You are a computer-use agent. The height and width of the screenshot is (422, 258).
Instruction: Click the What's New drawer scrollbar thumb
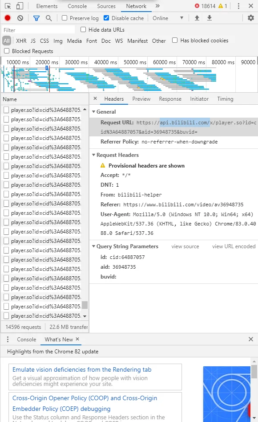pos(254,371)
